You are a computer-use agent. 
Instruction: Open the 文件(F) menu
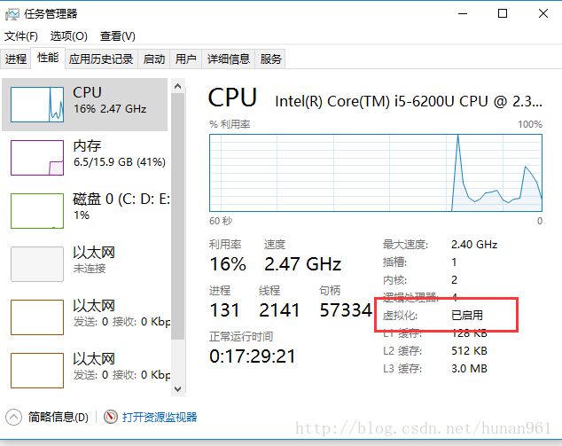coord(21,36)
